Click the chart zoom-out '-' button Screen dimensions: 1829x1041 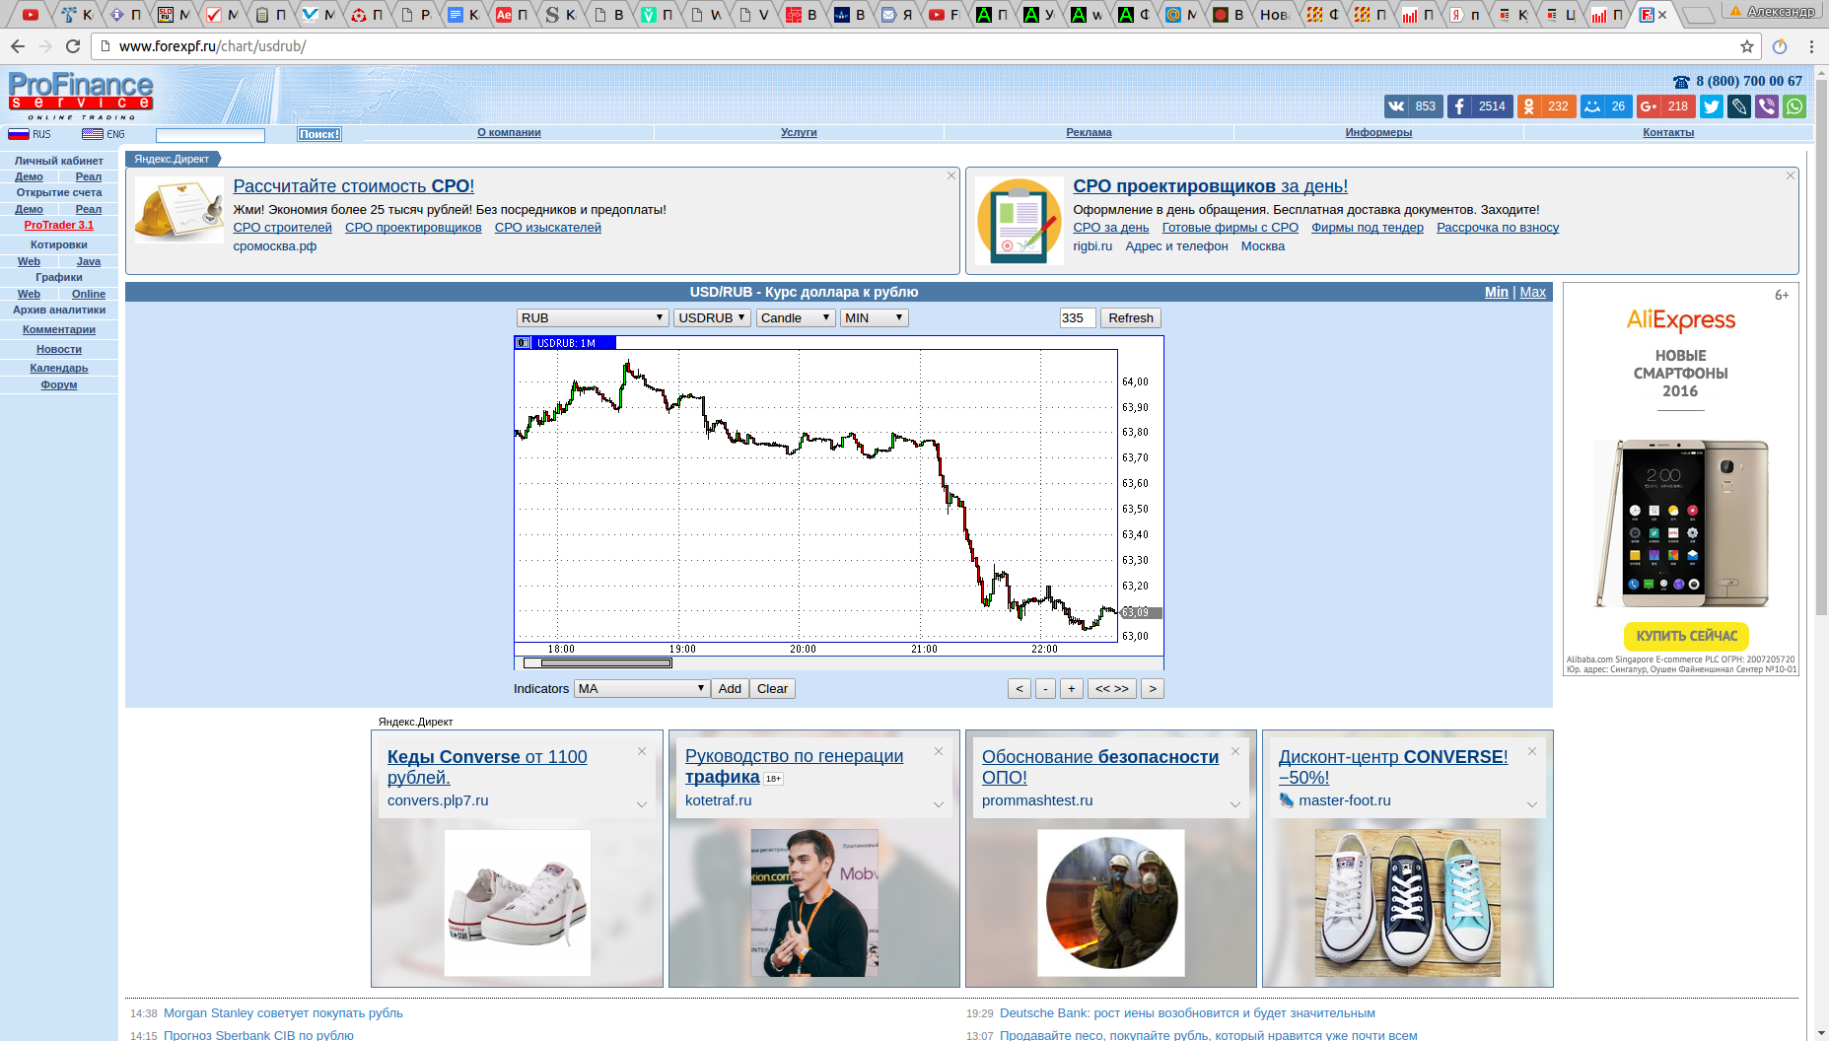click(1046, 689)
